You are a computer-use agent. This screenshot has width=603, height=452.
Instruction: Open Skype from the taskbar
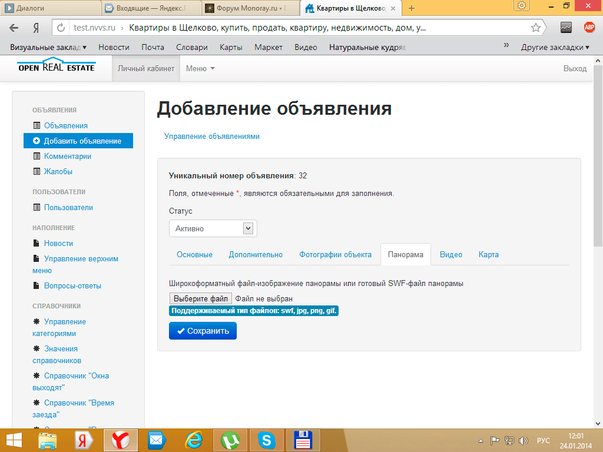pyautogui.click(x=267, y=440)
